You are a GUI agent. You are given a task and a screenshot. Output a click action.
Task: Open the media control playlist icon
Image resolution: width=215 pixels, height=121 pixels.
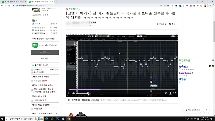tap(198, 6)
